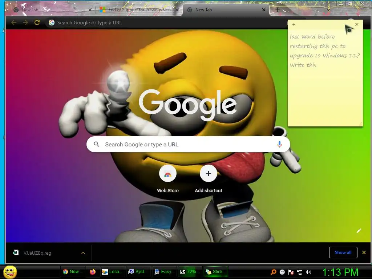Image resolution: width=372 pixels, height=279 pixels.
Task: Close the End of Support tab
Action: tap(177, 10)
